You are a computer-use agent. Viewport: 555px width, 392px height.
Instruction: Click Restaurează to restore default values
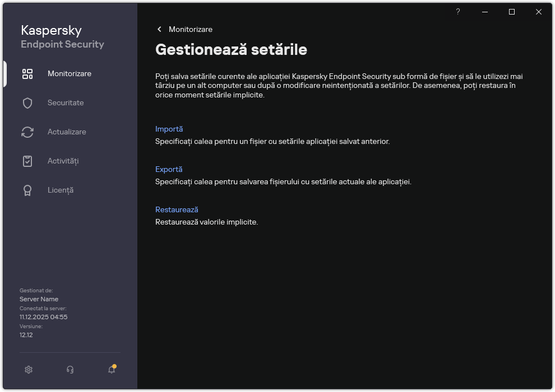[x=177, y=209]
